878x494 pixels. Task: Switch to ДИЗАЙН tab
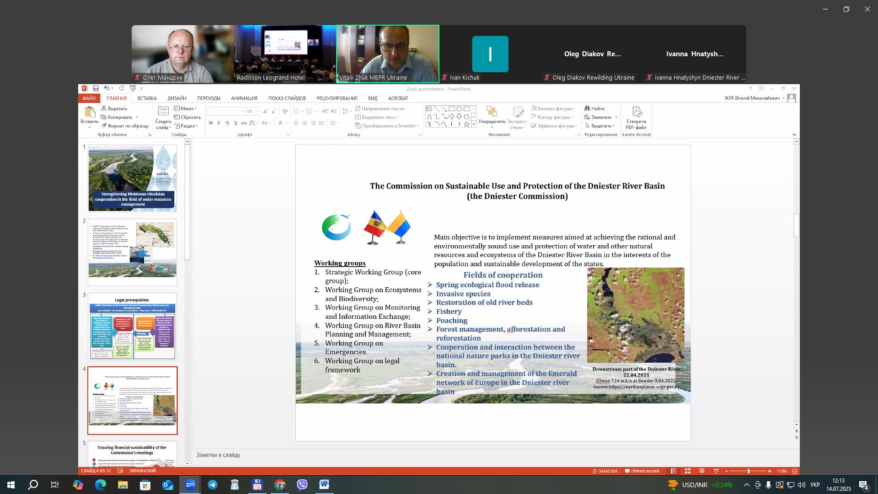[x=177, y=98]
